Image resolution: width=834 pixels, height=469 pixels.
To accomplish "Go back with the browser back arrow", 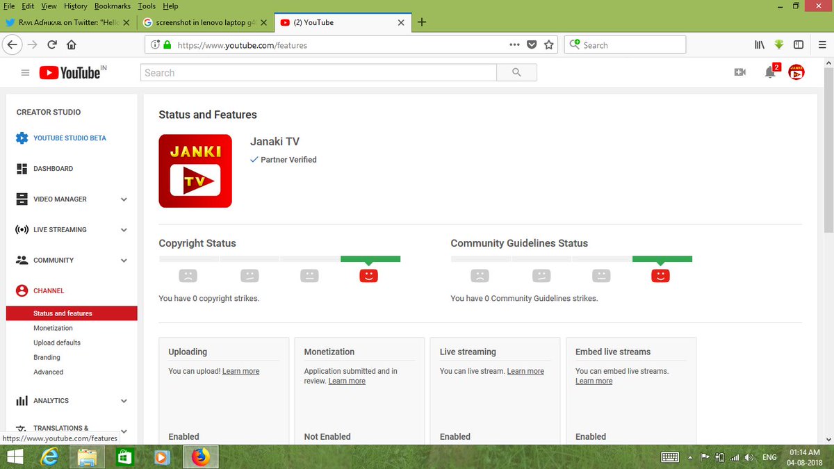I will click(x=12, y=44).
